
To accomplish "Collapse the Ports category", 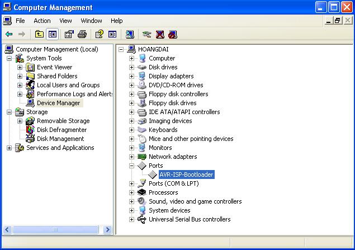I will pos(131,166).
